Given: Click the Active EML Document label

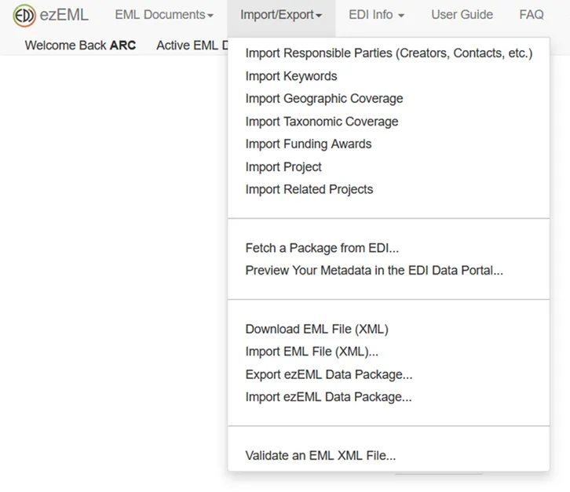Looking at the screenshot, I should pyautogui.click(x=192, y=45).
